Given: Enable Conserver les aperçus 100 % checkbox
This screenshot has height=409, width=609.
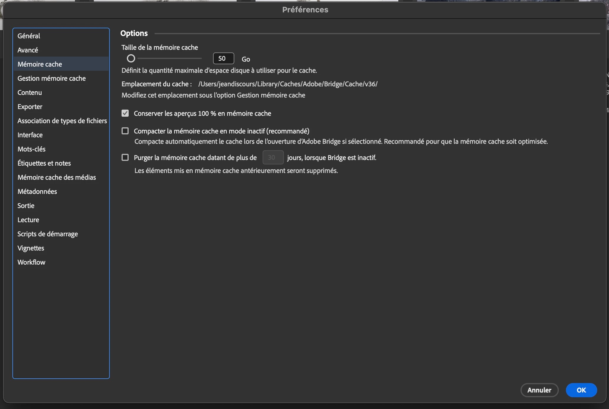Looking at the screenshot, I should click(x=125, y=113).
